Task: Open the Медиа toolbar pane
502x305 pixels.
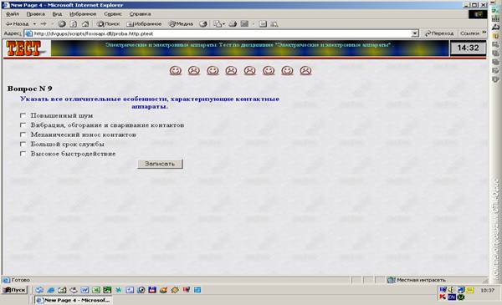Action: click(182, 24)
